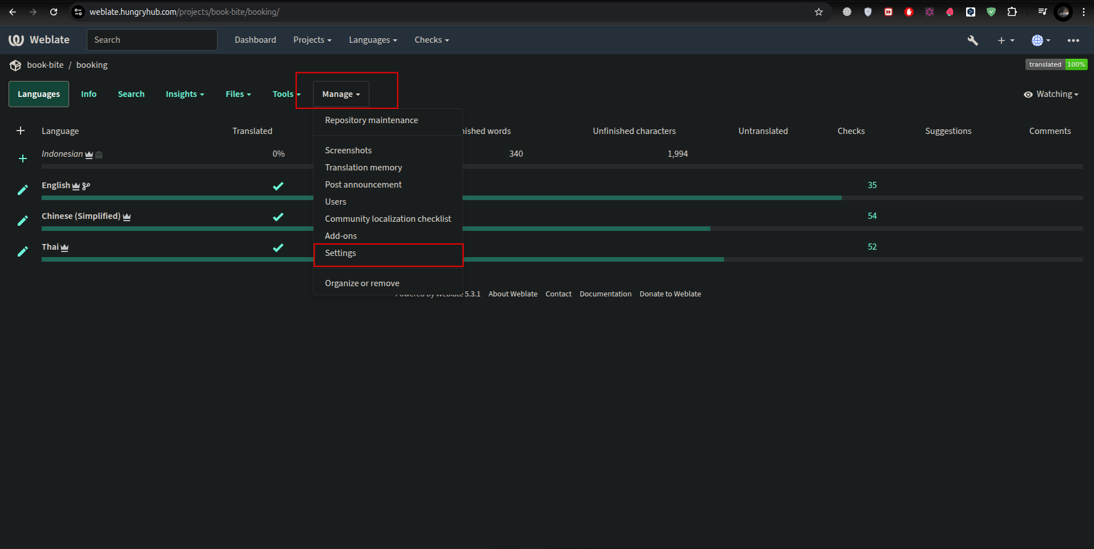
Task: Click the pencil icon beside Thai
Action: 23,251
